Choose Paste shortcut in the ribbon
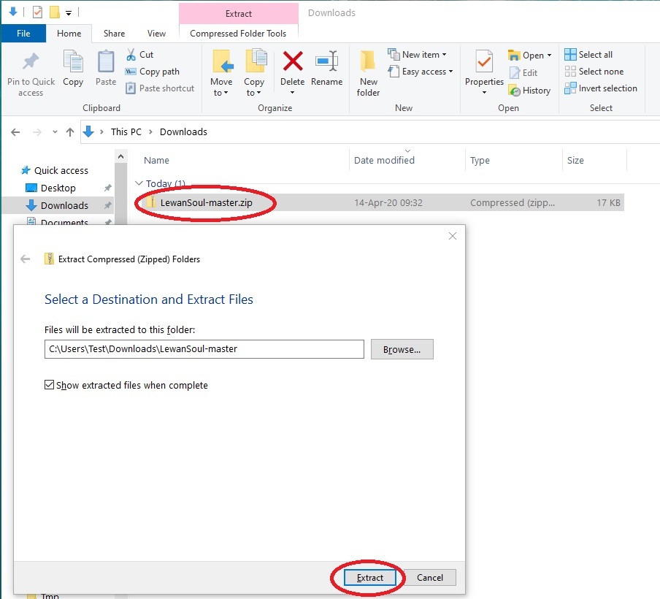This screenshot has width=660, height=599. 160,88
